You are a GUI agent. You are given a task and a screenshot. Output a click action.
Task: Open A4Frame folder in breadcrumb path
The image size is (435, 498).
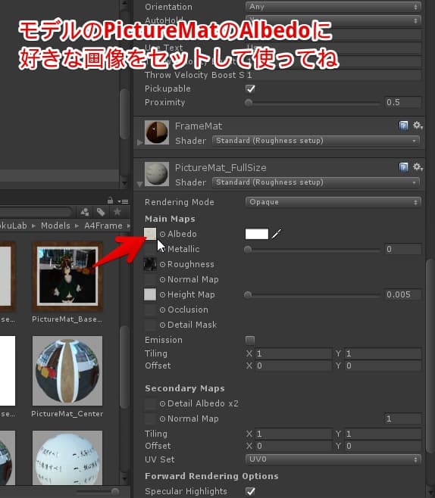click(x=103, y=226)
